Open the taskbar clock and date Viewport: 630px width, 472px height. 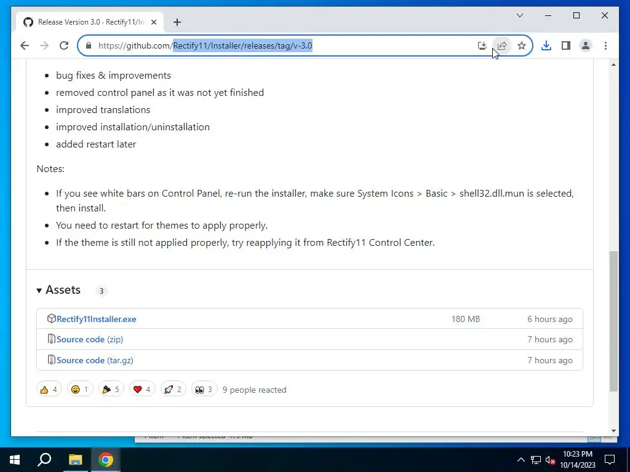point(578,460)
